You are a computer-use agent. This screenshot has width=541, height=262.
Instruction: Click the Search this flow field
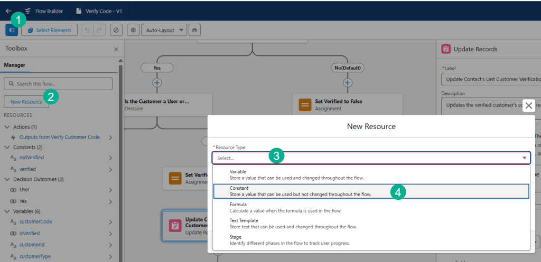(58, 84)
